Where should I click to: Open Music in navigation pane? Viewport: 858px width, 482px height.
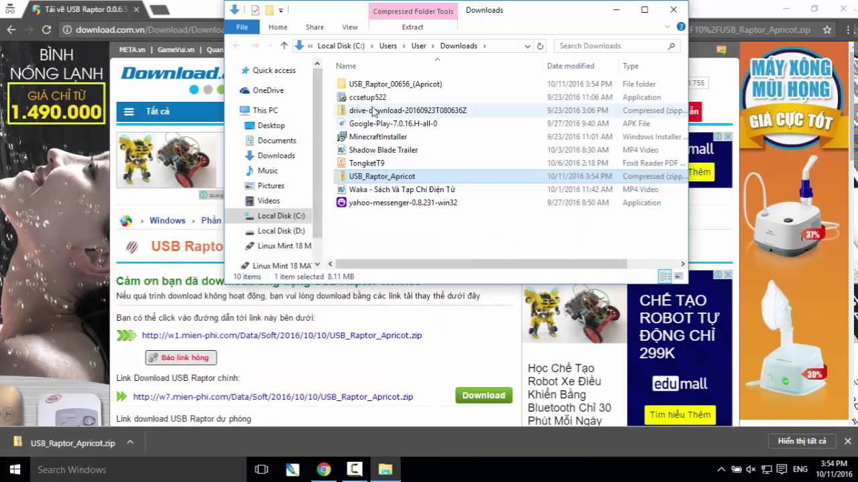pos(267,171)
